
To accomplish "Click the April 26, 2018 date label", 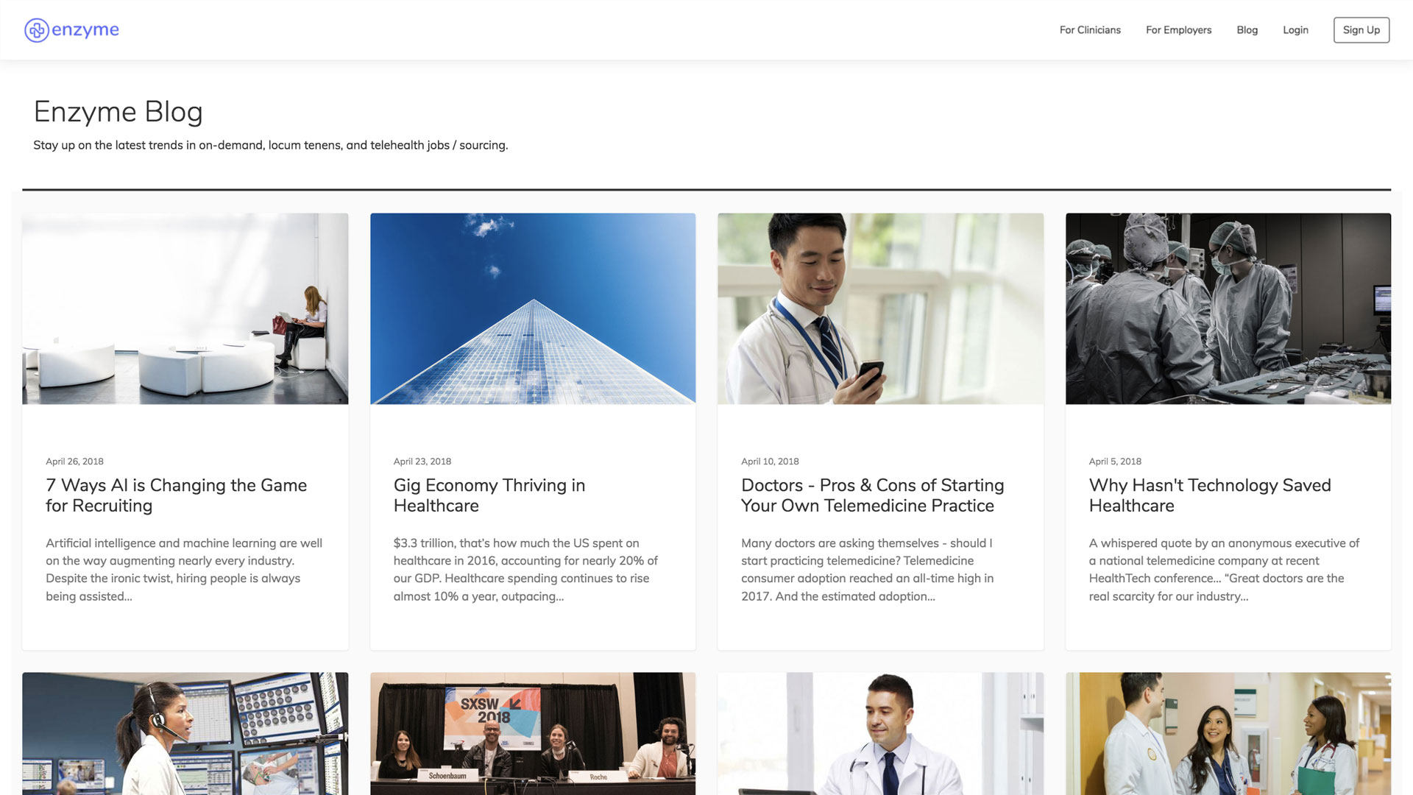I will tap(74, 462).
